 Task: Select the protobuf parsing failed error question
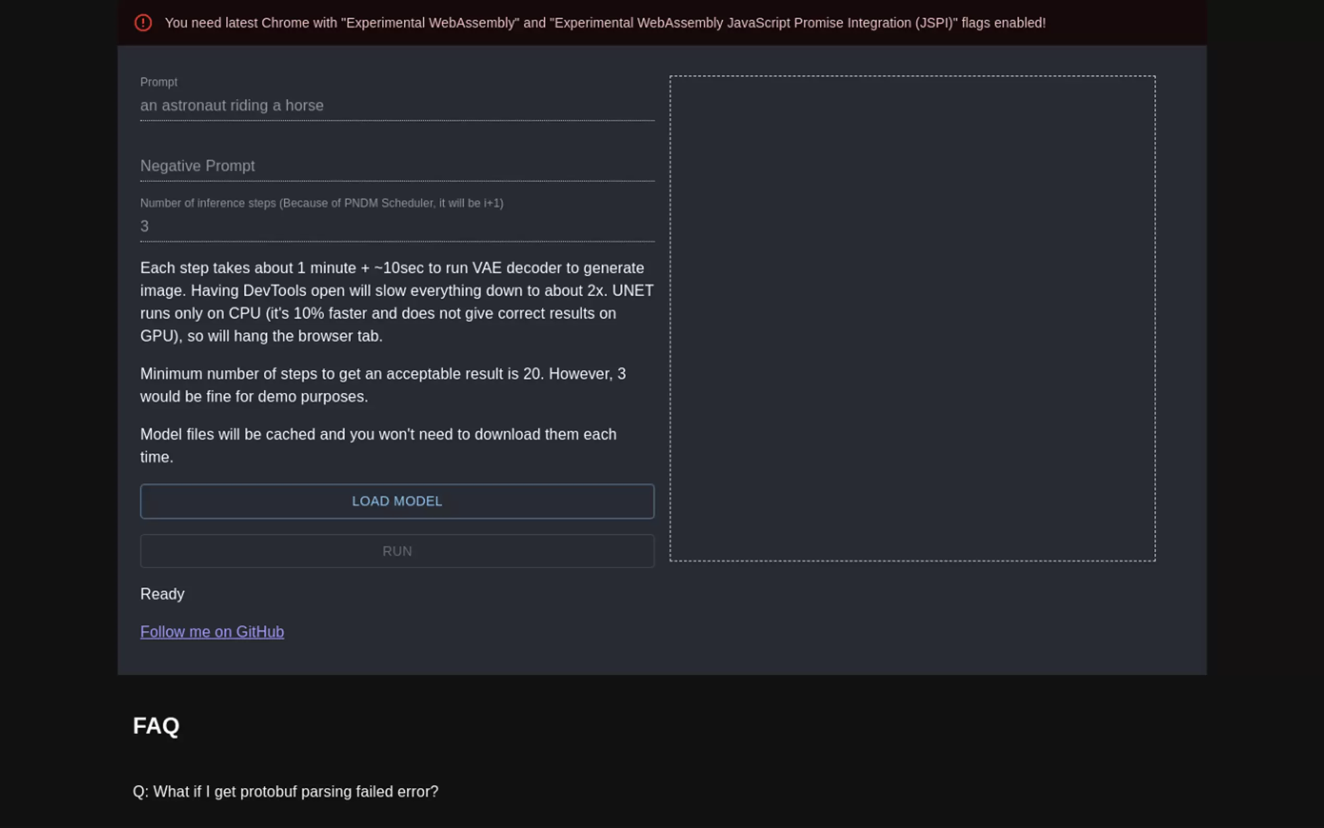tap(285, 792)
